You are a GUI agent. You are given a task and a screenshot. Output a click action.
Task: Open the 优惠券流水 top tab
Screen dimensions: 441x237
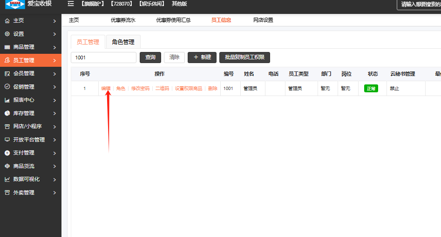[x=123, y=20]
